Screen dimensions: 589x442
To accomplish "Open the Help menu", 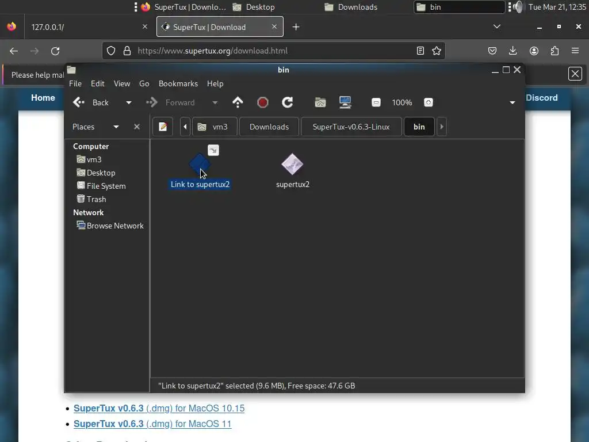I will tap(215, 83).
